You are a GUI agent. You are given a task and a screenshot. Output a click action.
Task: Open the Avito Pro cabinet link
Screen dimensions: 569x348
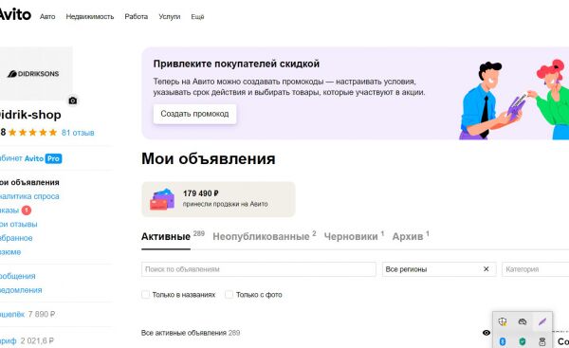(31, 158)
